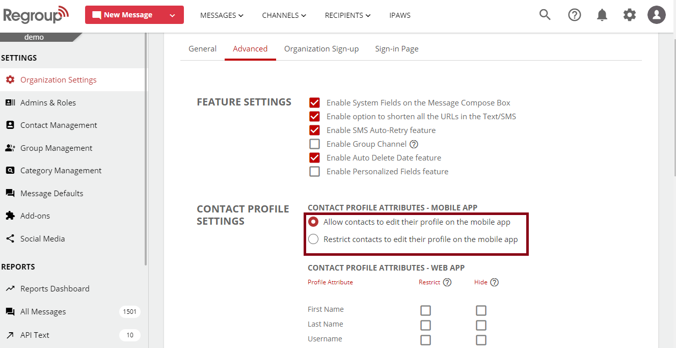The width and height of the screenshot is (676, 348).
Task: Go to the IPAWS page
Action: click(x=399, y=15)
